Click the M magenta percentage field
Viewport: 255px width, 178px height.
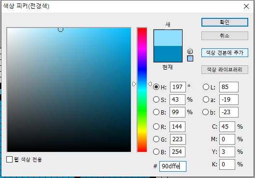click(x=227, y=139)
